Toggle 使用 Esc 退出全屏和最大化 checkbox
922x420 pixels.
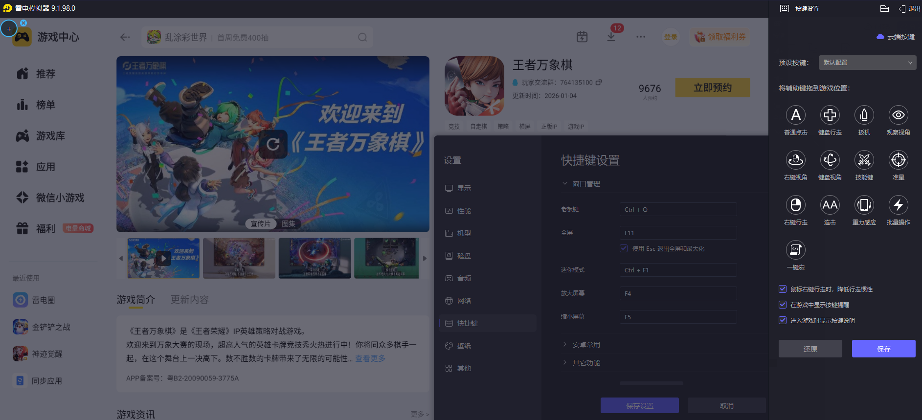624,248
